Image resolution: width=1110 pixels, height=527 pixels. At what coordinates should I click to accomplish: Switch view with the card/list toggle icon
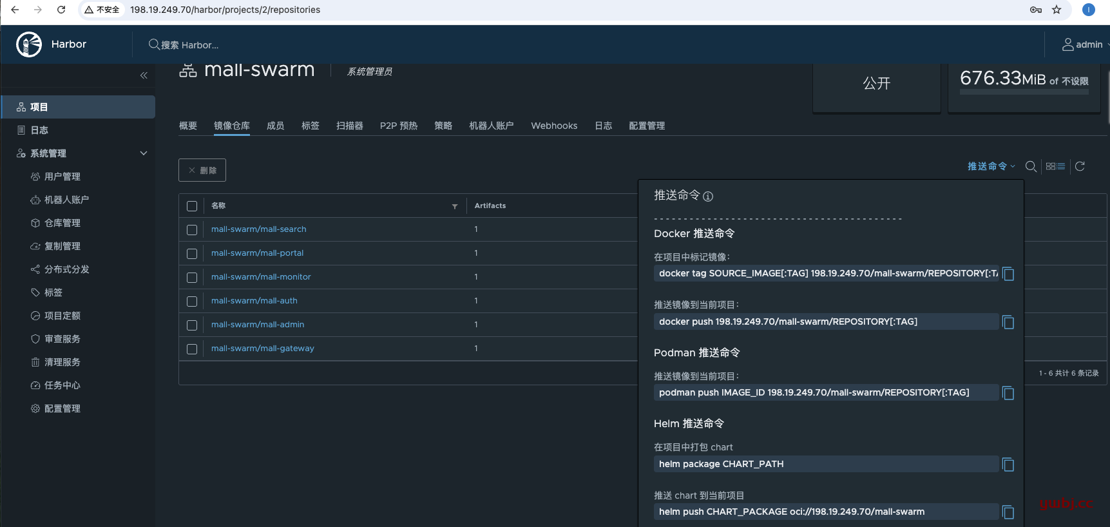(x=1055, y=166)
